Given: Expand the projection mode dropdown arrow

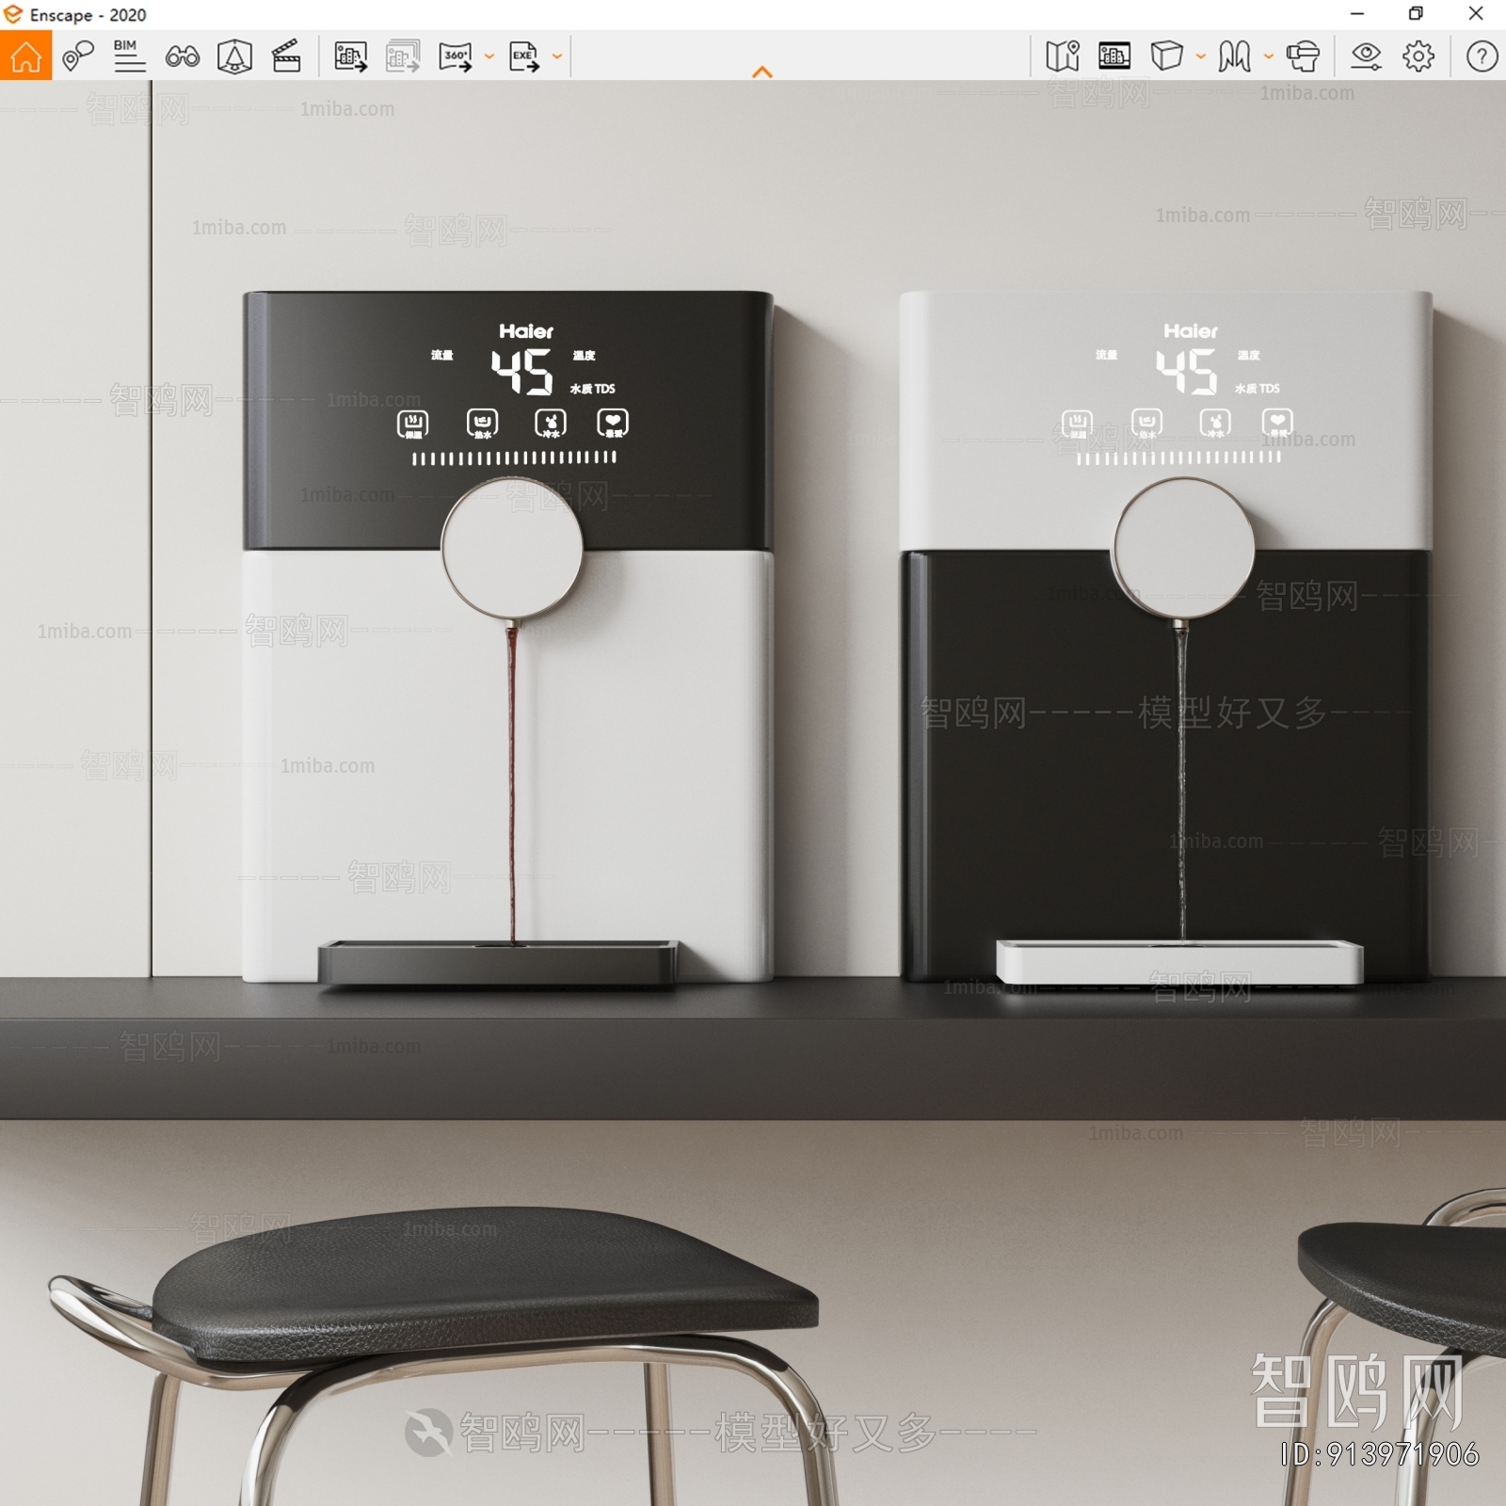Looking at the screenshot, I should click(x=1201, y=56).
